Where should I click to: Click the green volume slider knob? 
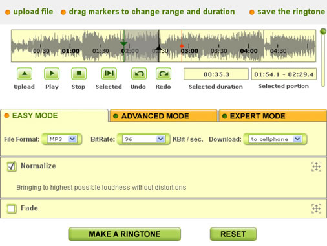323,31
